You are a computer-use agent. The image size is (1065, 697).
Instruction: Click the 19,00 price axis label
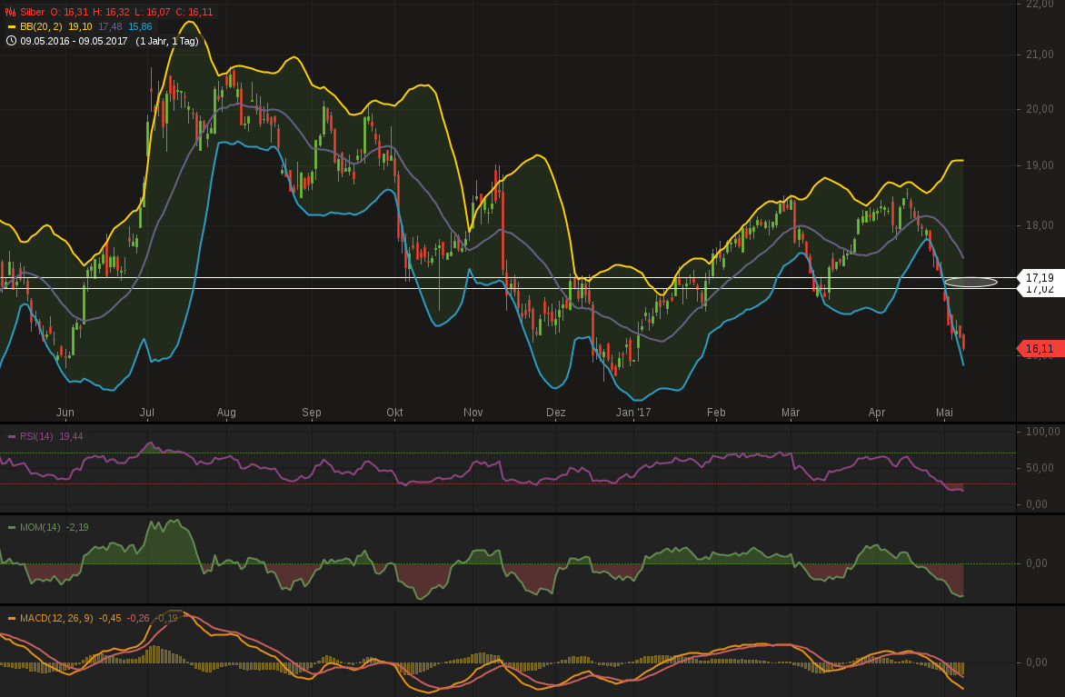1040,165
